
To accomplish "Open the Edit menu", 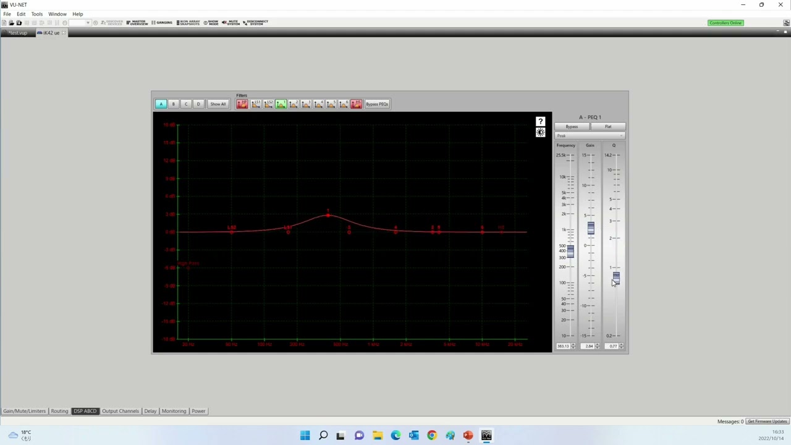I will 21,14.
